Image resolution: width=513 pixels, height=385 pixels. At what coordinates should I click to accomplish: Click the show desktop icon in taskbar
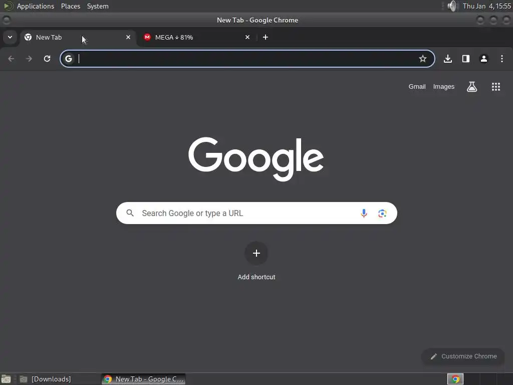click(x=6, y=379)
